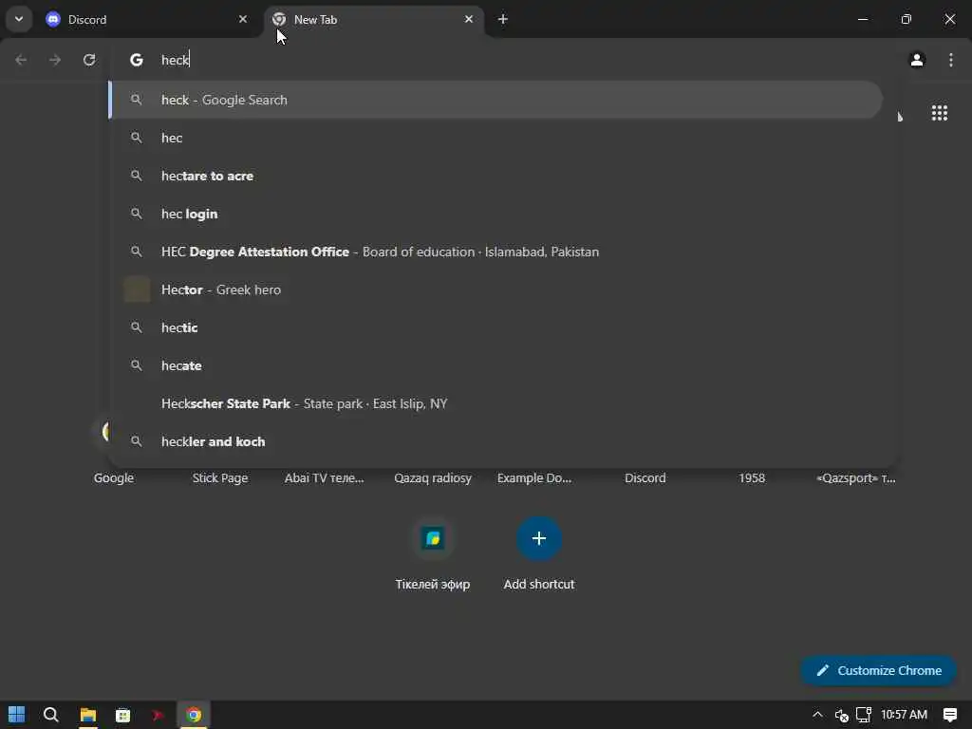
Task: Choose the heck - Google Search suggestion
Action: click(x=495, y=100)
